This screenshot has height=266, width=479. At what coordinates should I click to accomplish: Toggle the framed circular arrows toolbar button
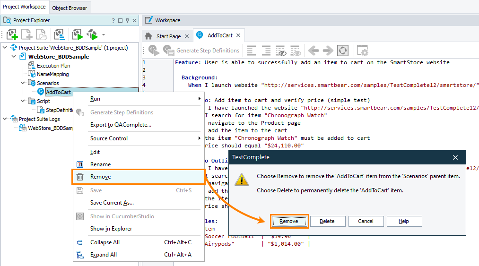tap(343, 51)
